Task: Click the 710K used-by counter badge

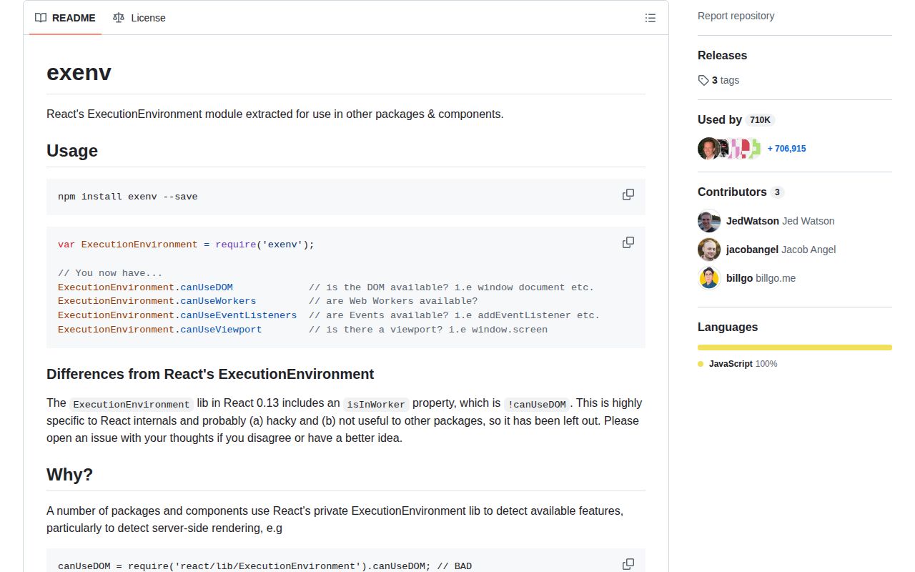Action: pos(760,120)
